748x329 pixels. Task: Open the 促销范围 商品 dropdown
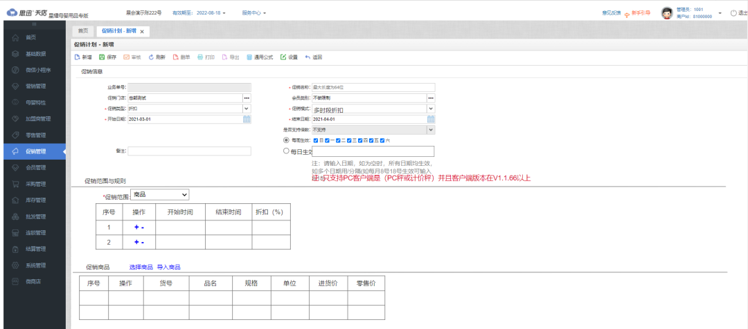[159, 195]
